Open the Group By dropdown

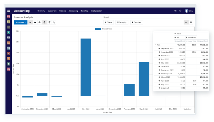[x=122, y=22]
